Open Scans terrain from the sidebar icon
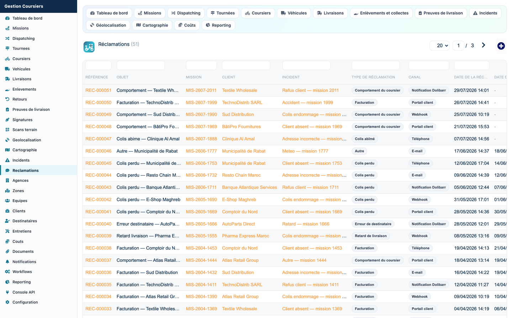514x318 pixels. [x=7, y=130]
